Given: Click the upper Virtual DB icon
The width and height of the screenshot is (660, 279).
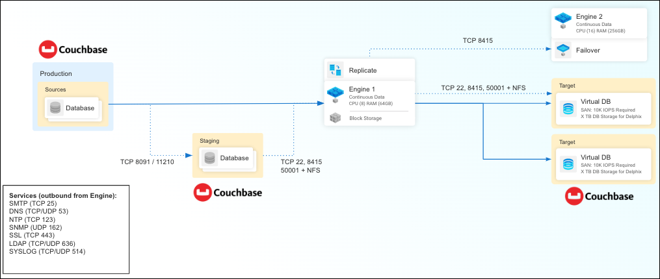Looking at the screenshot, I should (568, 108).
